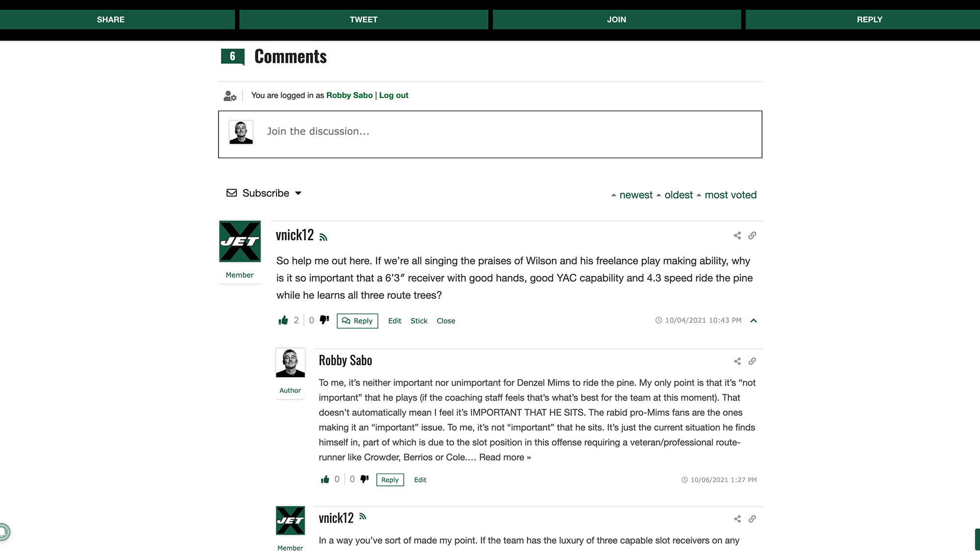Click the link icon on second vnick12 comment

click(752, 519)
